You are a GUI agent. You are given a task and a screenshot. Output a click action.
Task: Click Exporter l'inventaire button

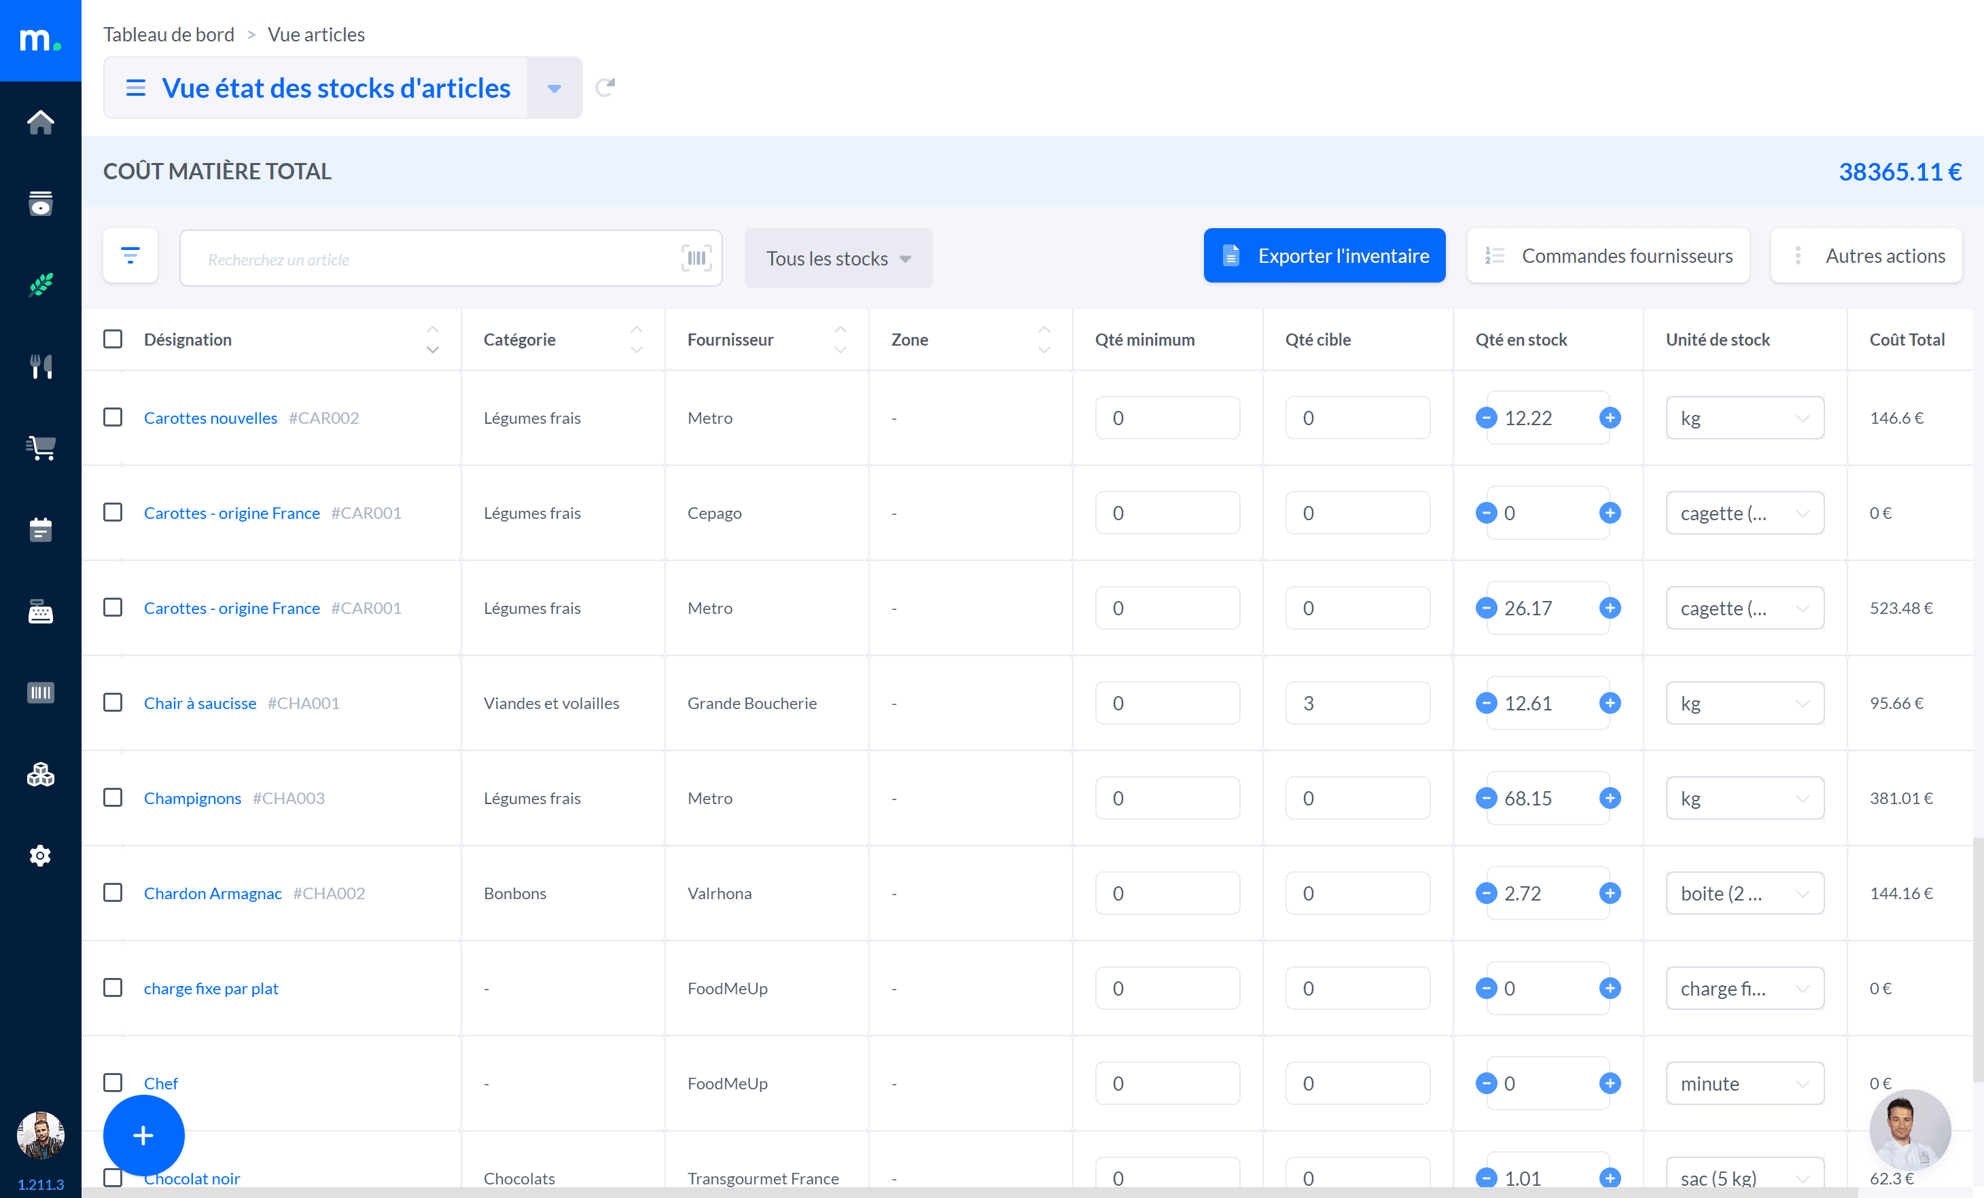(x=1324, y=256)
